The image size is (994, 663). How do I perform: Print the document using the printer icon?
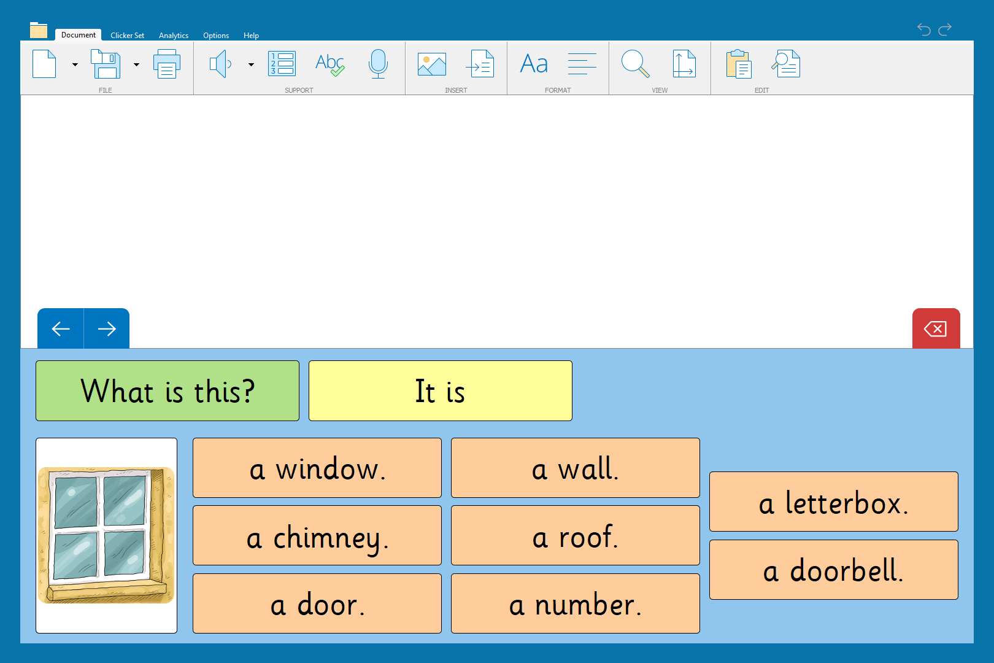[167, 64]
